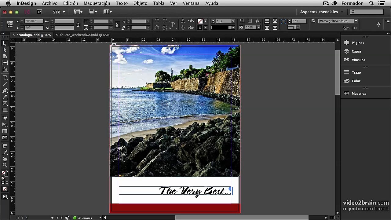The image size is (391, 220).
Task: Click the fill/stroke swatch in toolbox
Action: click(x=5, y=173)
